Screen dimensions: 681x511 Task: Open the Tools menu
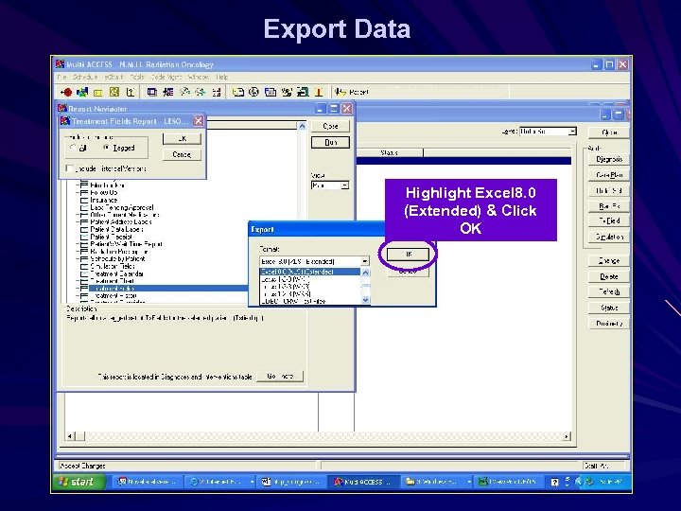coord(137,78)
